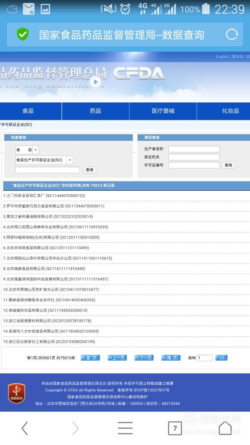Open record 芜湖市八方炒货食品有限公司

[51, 331]
